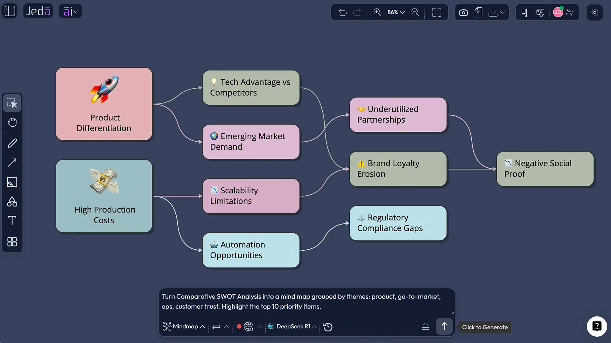Expand the web search options chevron

pos(259,326)
